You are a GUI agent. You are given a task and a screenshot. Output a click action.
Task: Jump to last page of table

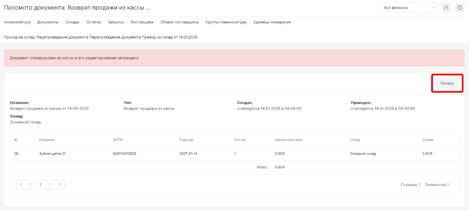coord(60,184)
